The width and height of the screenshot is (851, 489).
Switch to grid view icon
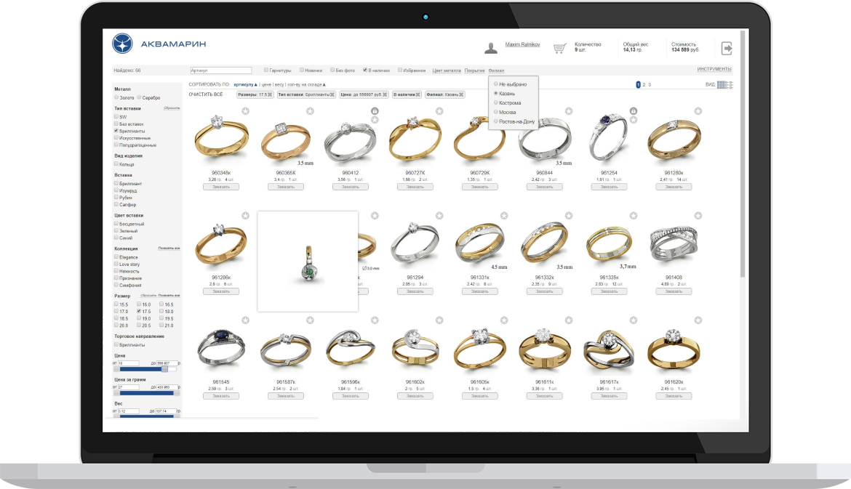coord(722,84)
